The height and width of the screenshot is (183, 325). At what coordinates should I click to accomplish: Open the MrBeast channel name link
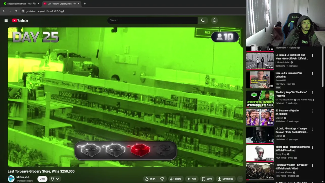(x=22, y=177)
